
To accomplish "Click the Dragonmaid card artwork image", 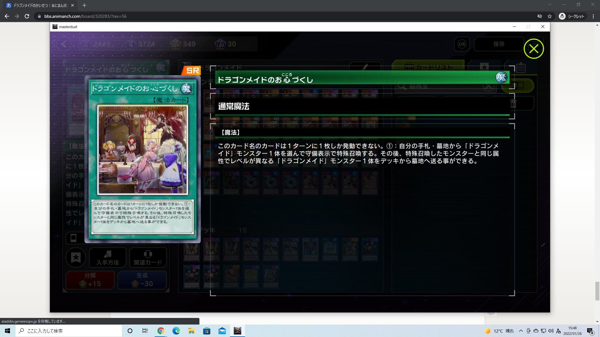I will 142,150.
